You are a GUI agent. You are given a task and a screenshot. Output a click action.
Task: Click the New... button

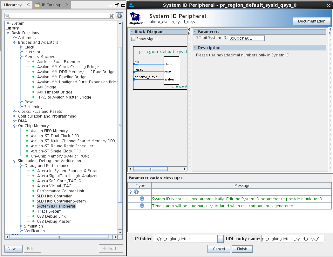coord(13,248)
